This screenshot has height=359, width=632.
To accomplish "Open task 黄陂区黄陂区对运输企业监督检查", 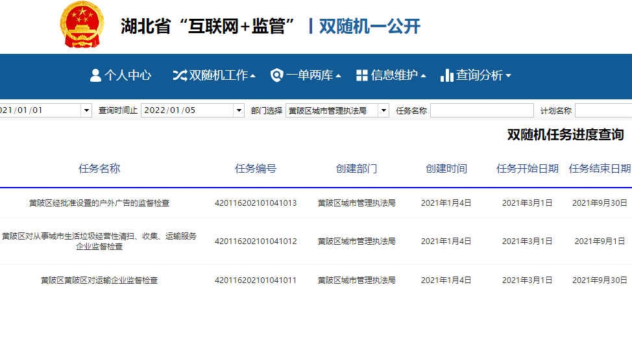I will (99, 280).
